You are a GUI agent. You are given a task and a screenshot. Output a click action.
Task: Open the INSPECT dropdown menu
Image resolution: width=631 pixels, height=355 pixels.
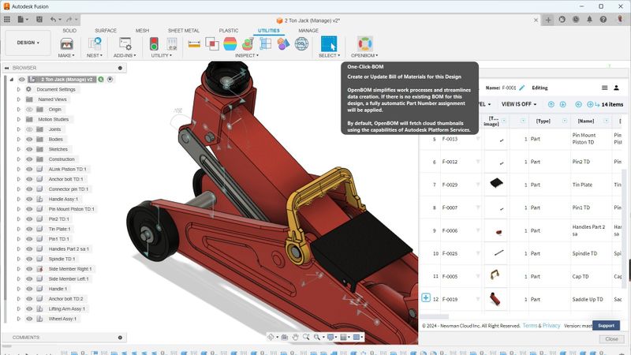(247, 55)
